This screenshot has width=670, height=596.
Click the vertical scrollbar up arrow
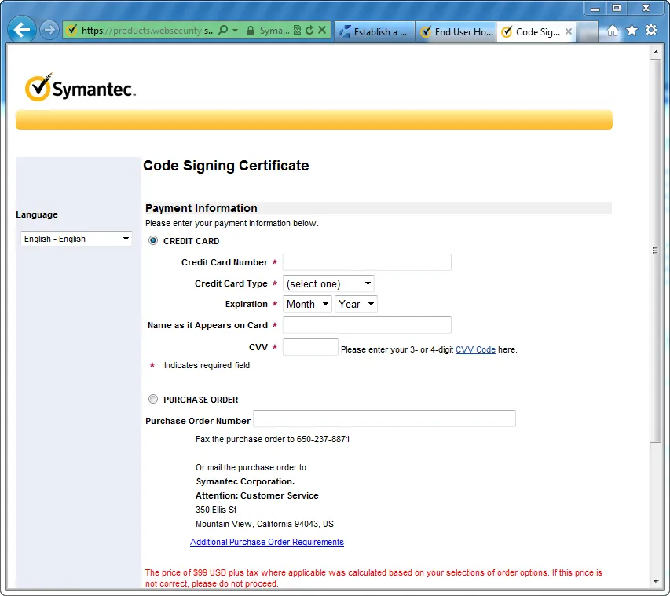coord(656,52)
